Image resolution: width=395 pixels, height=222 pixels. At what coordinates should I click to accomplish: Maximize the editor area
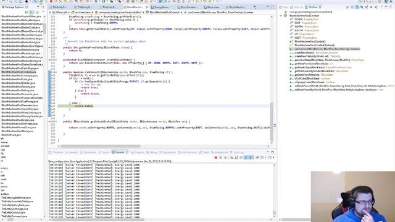click(272, 7)
